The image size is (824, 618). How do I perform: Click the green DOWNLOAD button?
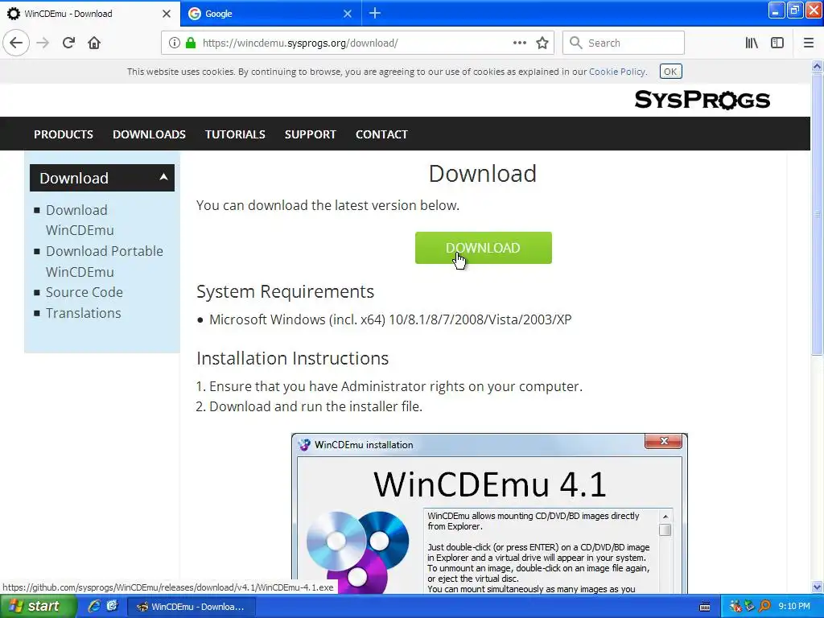point(483,248)
